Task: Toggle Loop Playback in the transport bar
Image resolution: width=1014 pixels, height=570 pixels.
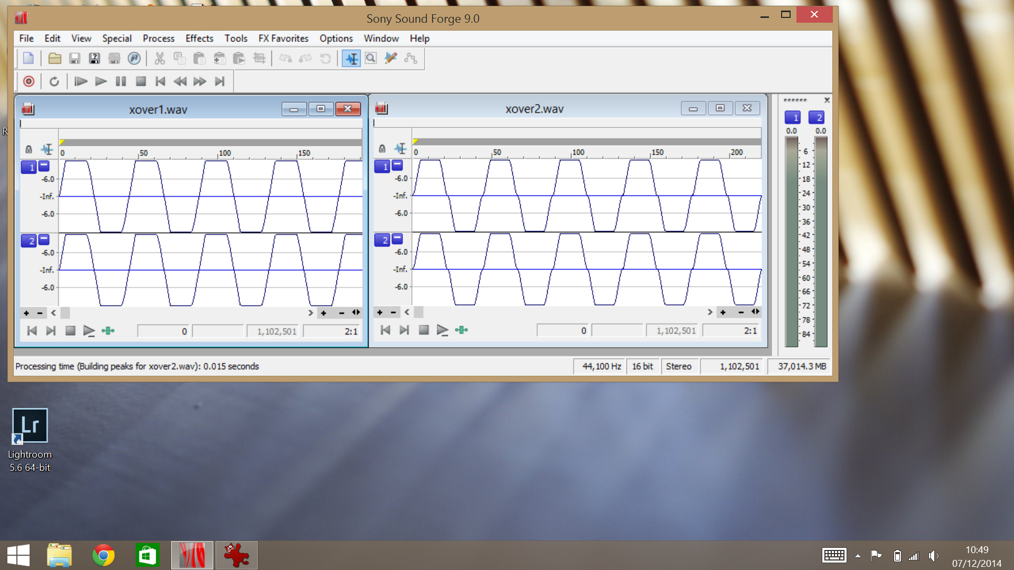Action: click(x=54, y=81)
